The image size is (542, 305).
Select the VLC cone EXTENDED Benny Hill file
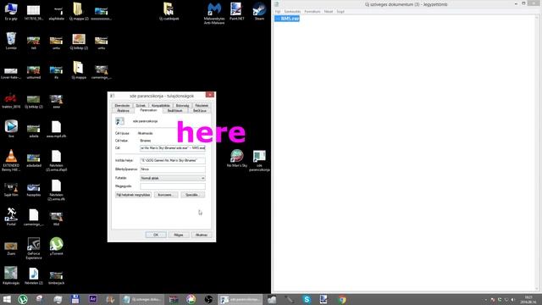[x=11, y=160]
